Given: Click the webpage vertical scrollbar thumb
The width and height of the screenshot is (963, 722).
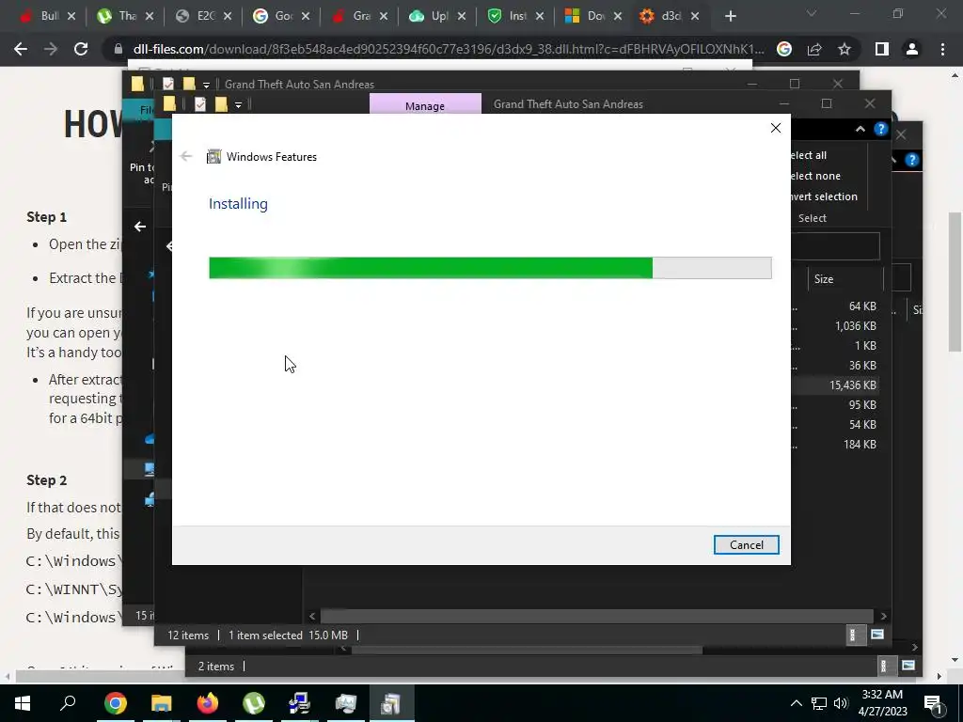Looking at the screenshot, I should click(x=955, y=281).
